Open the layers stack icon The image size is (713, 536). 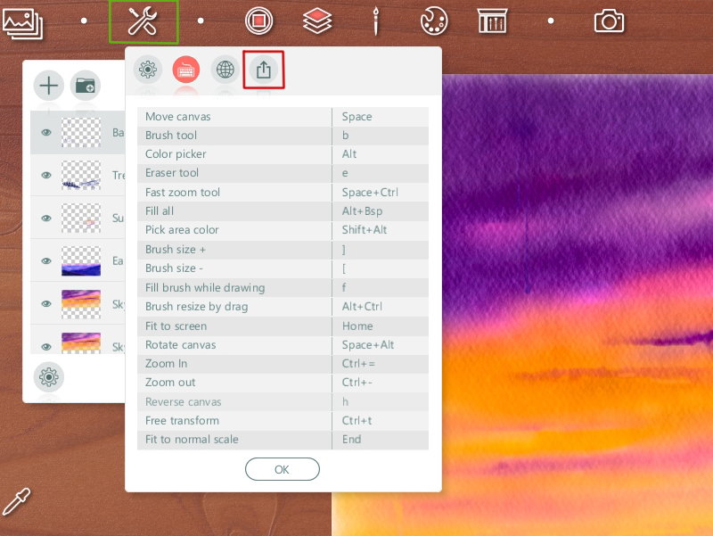317,21
